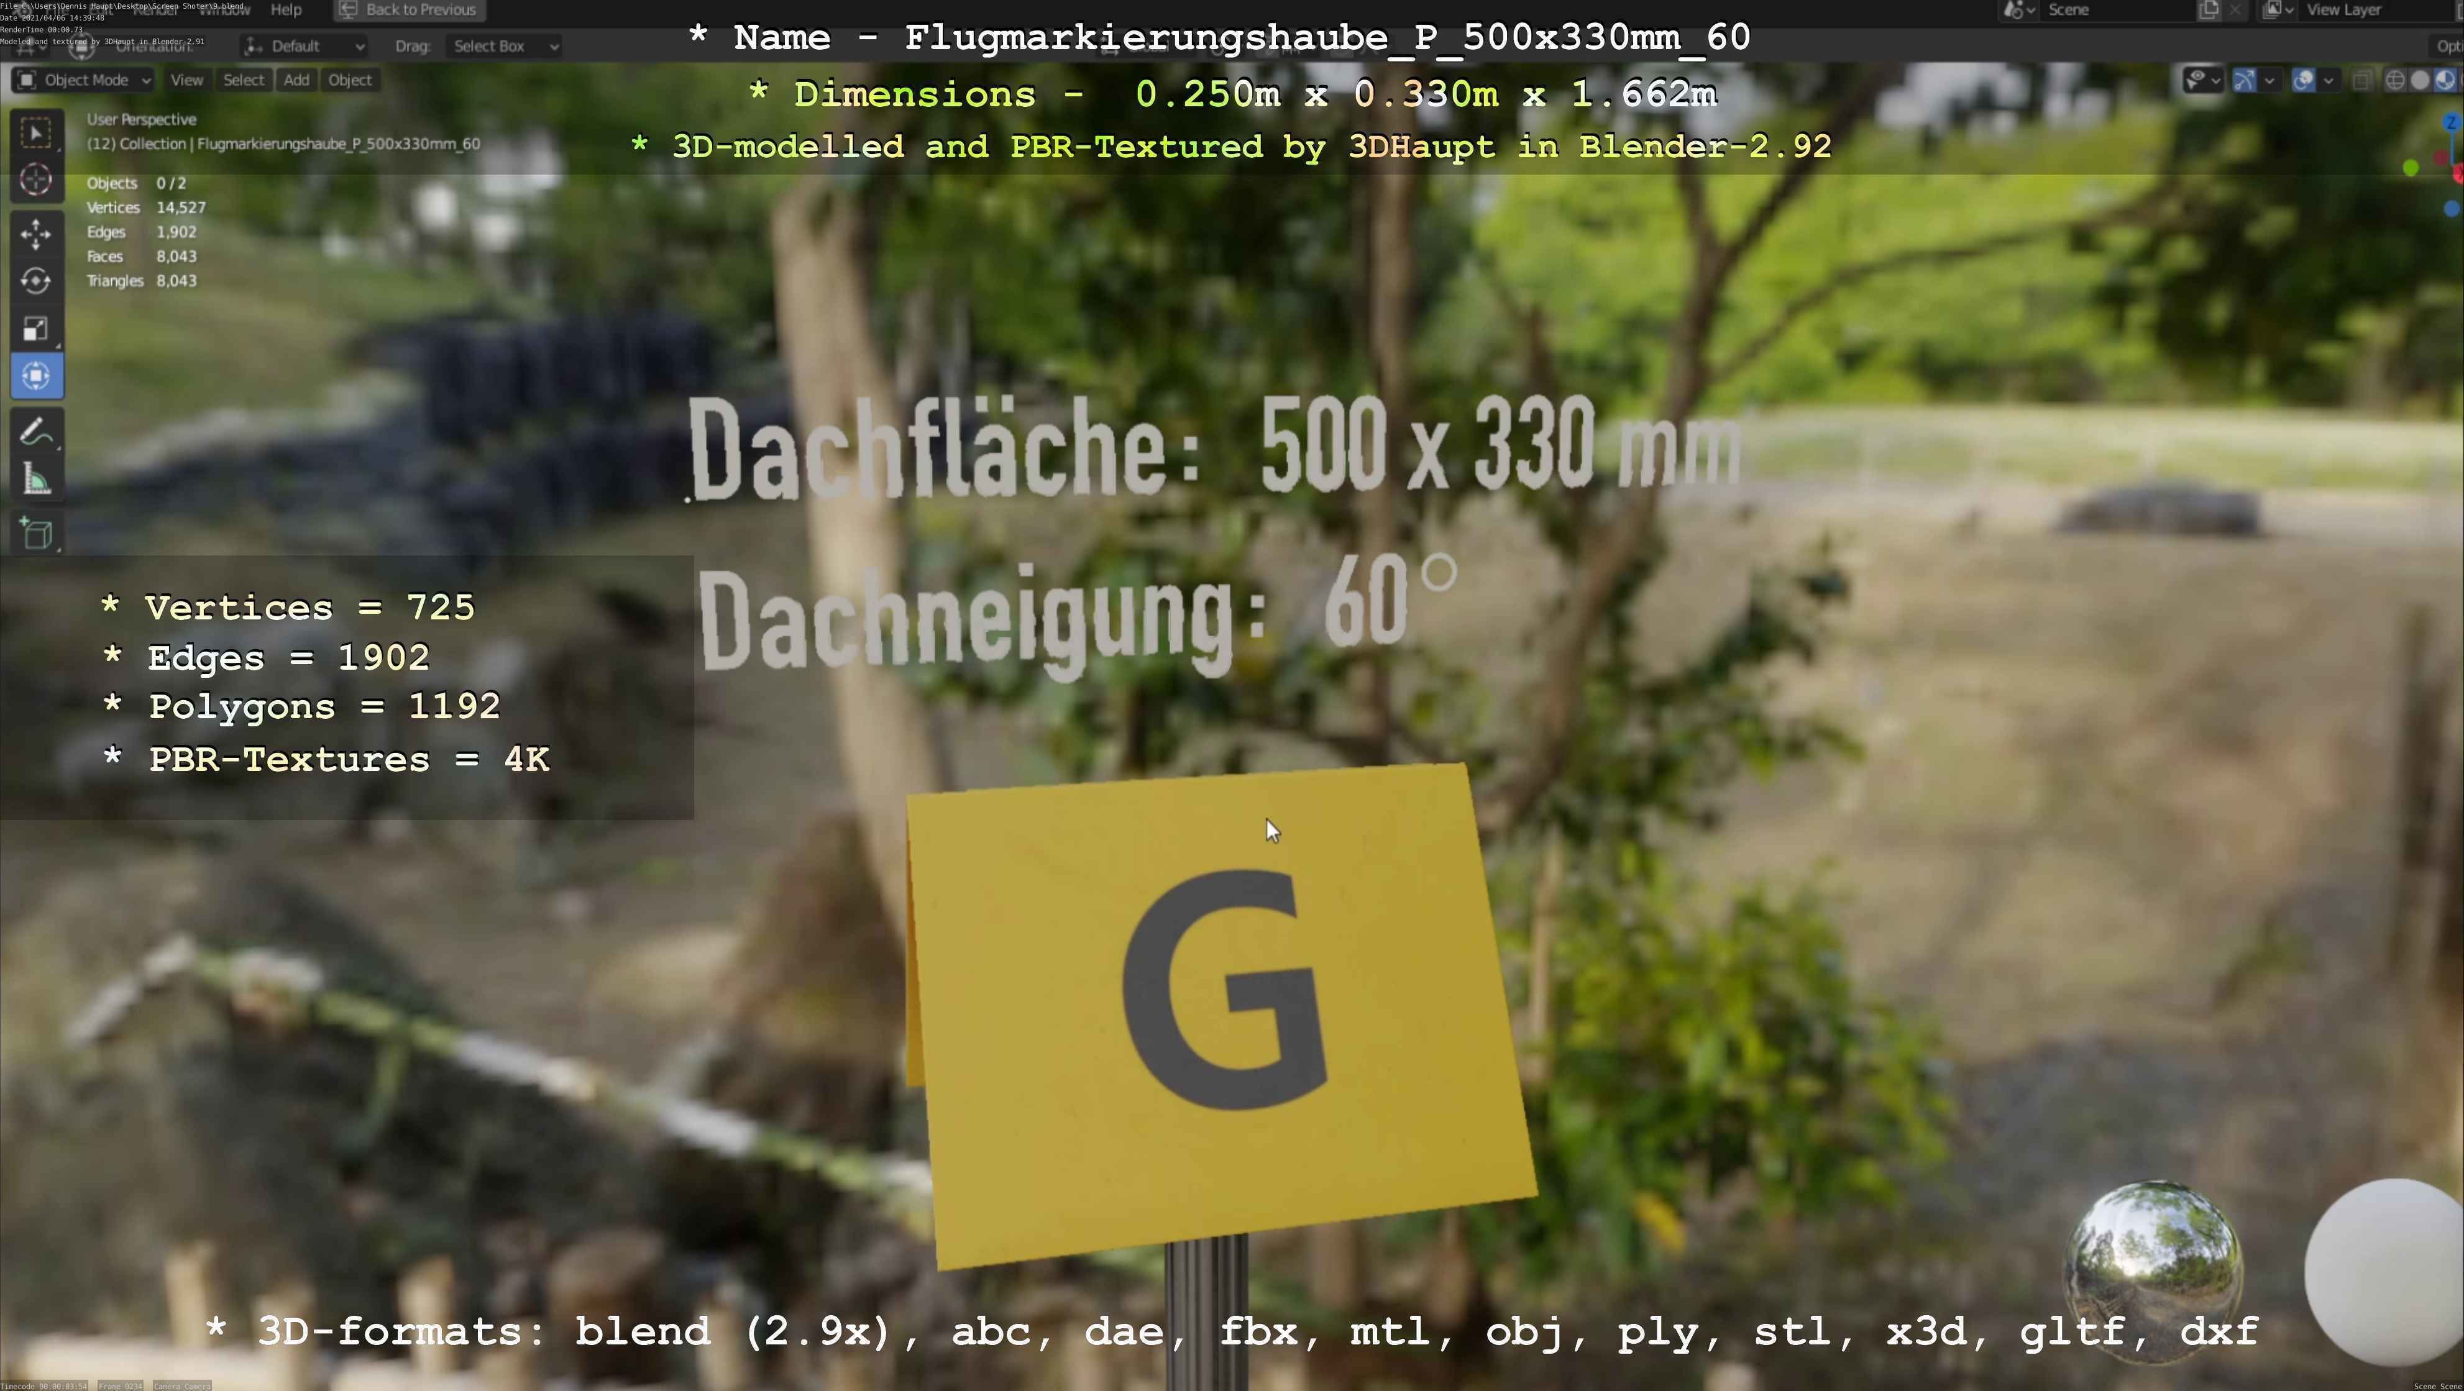Select the Rotate tool

36,281
